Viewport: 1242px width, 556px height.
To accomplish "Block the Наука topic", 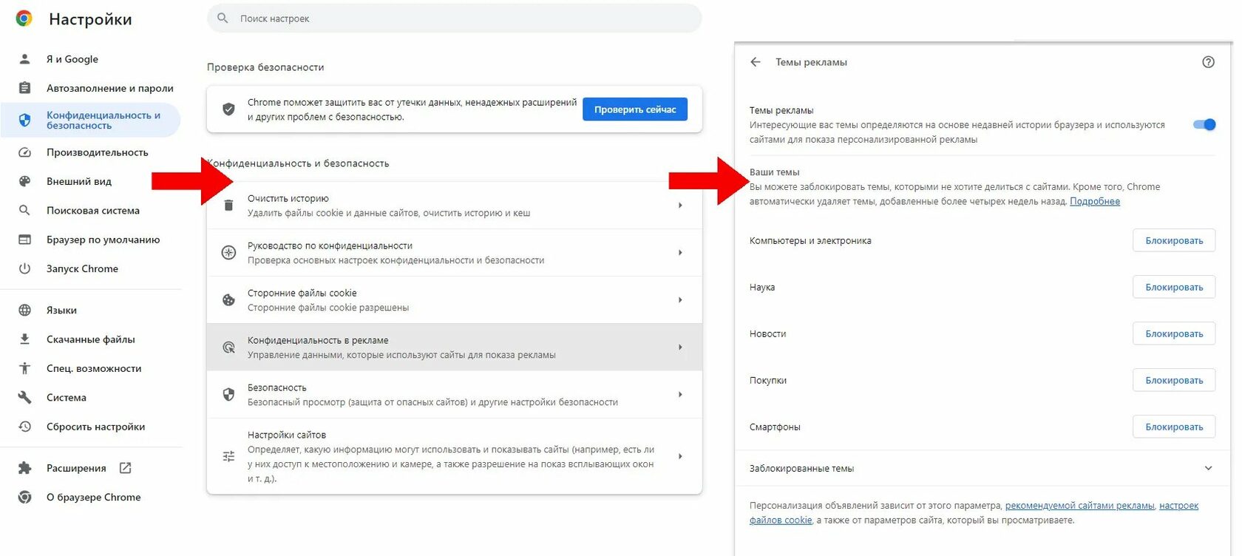I will (1173, 287).
